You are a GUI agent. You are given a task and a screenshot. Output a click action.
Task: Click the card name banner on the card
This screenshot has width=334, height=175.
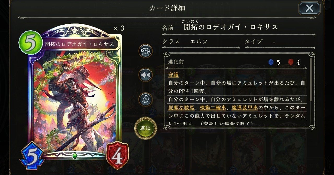tap(79, 44)
